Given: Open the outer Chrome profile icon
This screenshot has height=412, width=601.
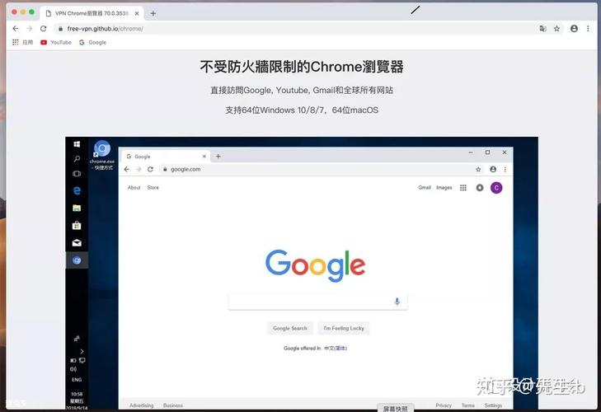Looking at the screenshot, I should [x=574, y=28].
